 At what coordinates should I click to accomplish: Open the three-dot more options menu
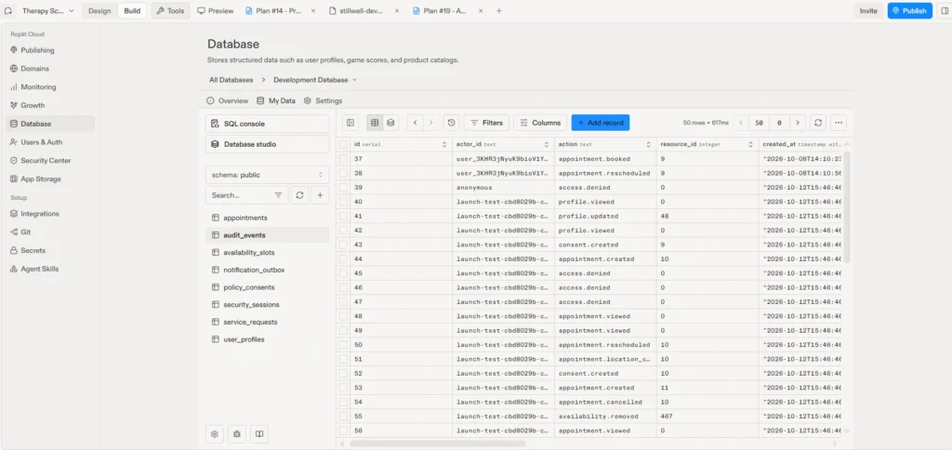tap(839, 123)
